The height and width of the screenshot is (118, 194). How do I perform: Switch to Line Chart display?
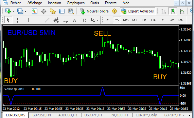pyautogui.click(x=182, y=11)
